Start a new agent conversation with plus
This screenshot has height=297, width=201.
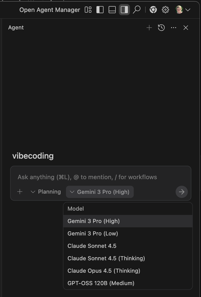pyautogui.click(x=149, y=28)
